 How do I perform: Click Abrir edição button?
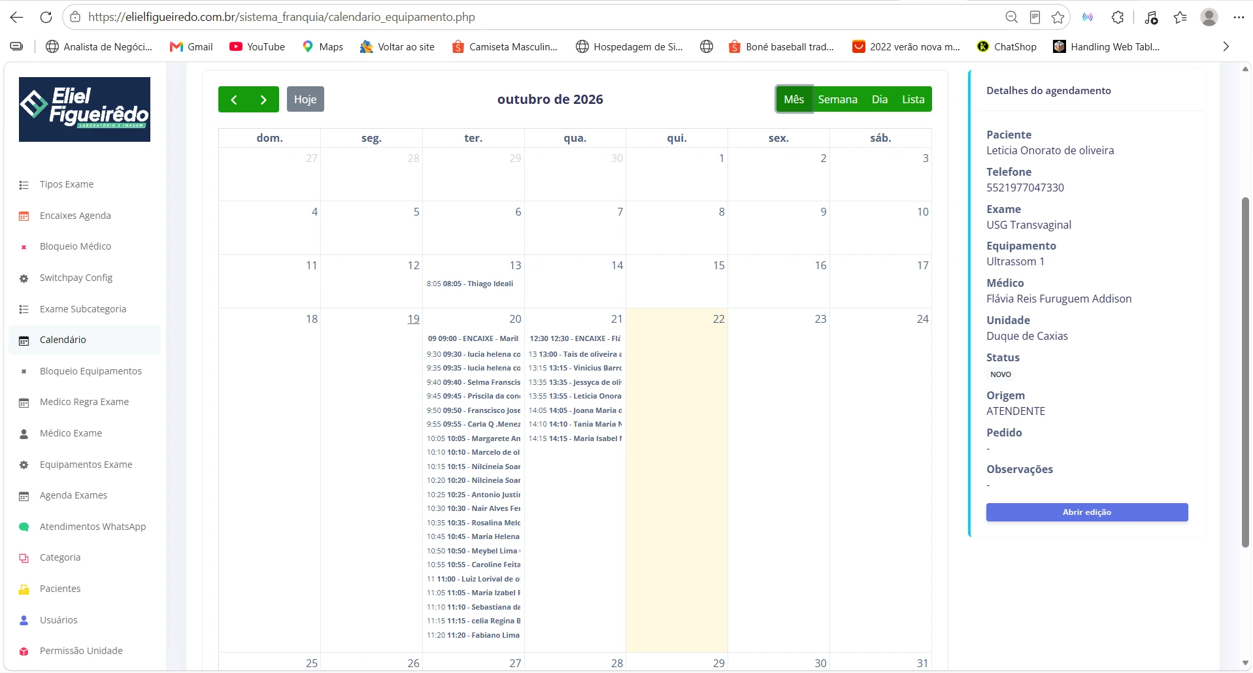tap(1087, 512)
